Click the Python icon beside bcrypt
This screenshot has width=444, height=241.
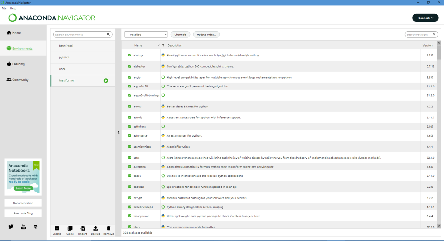(x=163, y=198)
